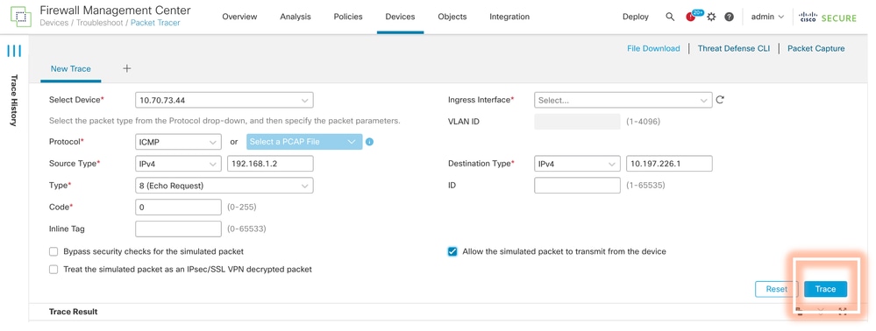The height and width of the screenshot is (331, 876).
Task: Expand the Trace History sidebar icon
Action: 14,52
